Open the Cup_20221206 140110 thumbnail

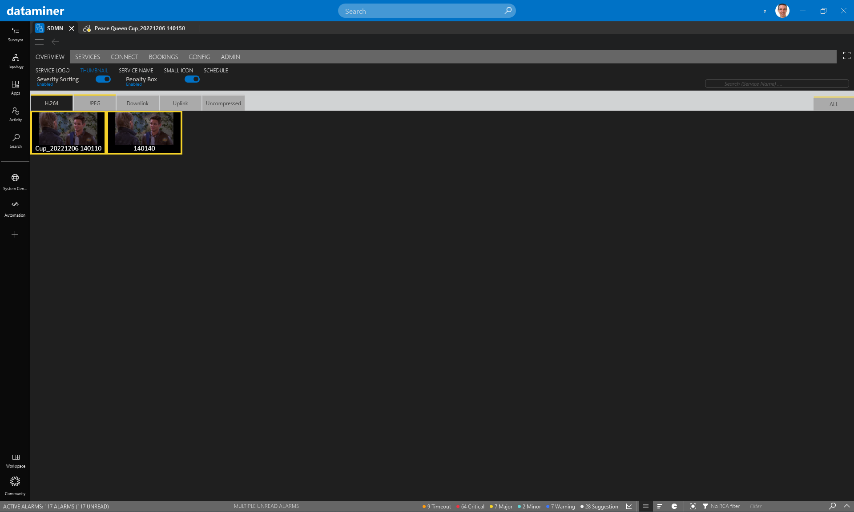[x=68, y=132]
